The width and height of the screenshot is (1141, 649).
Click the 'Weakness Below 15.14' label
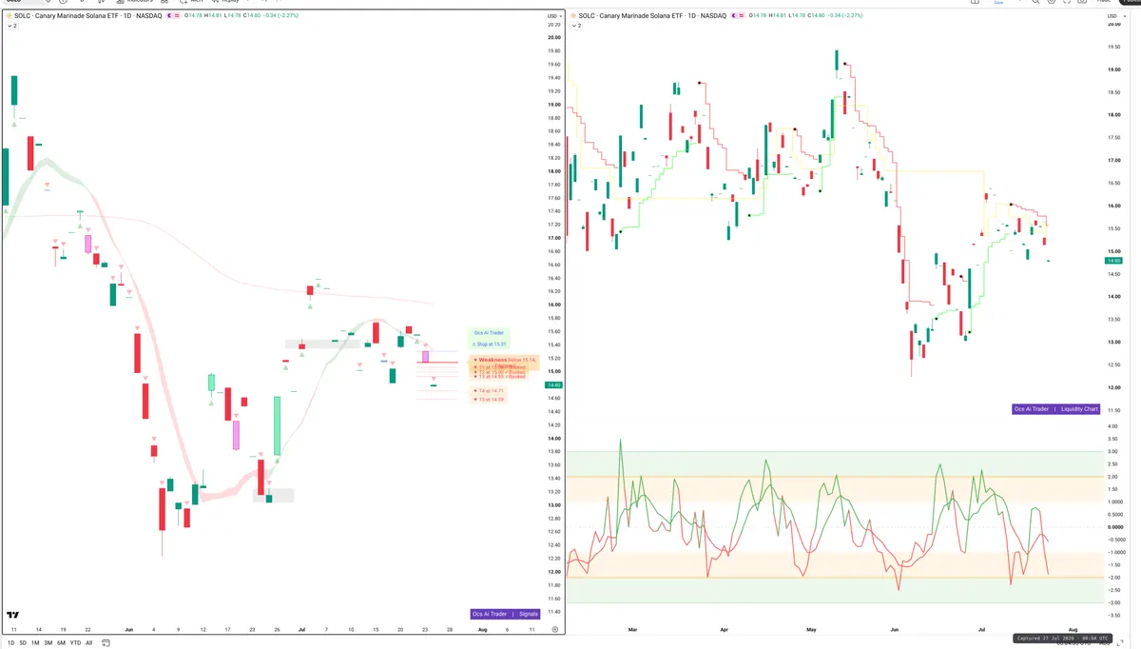click(x=506, y=360)
